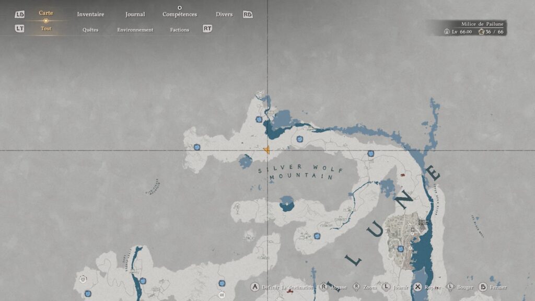Switch to the Inventaire tab

click(x=90, y=14)
